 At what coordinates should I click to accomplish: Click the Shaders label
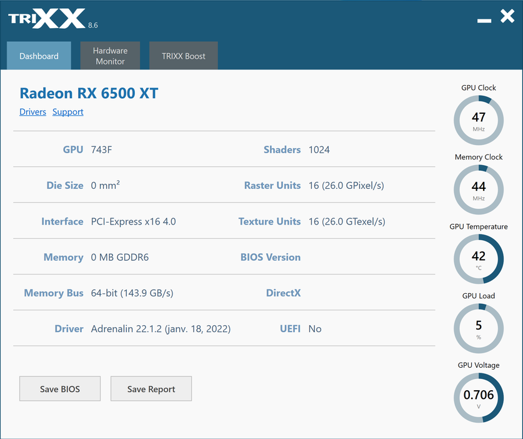click(282, 149)
